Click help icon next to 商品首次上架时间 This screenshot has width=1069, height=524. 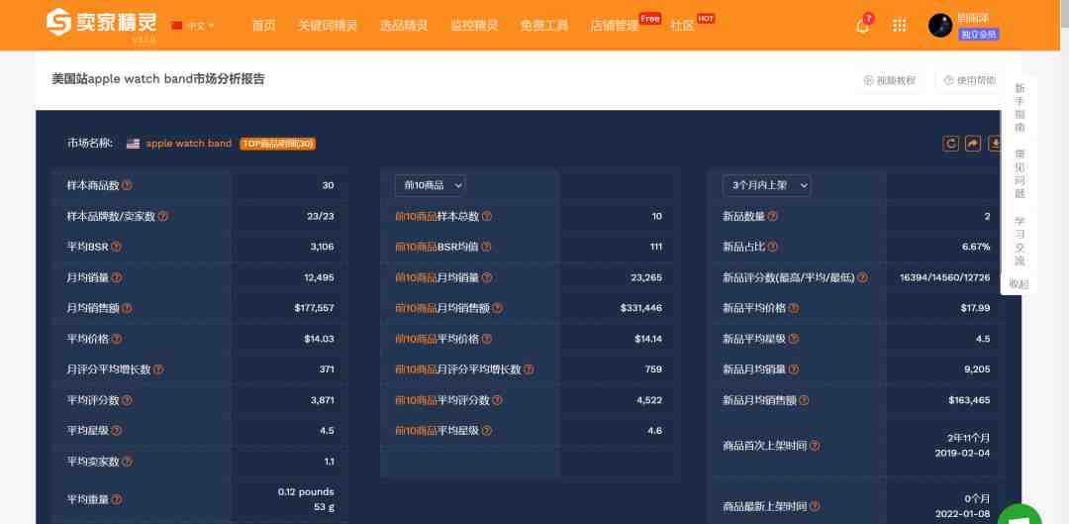pyautogui.click(x=815, y=446)
